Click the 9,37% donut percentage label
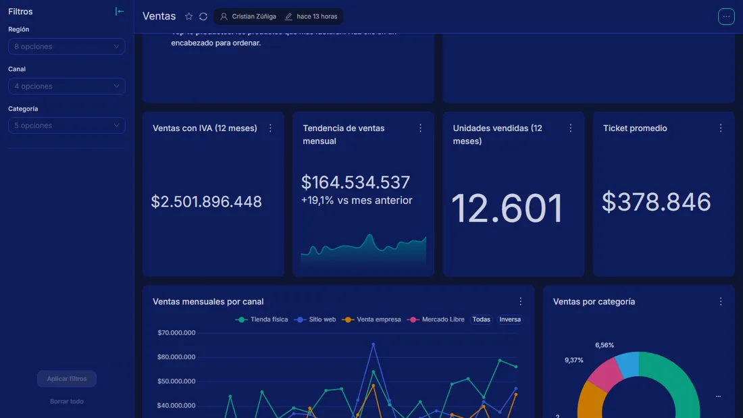This screenshot has width=743, height=418. point(574,360)
